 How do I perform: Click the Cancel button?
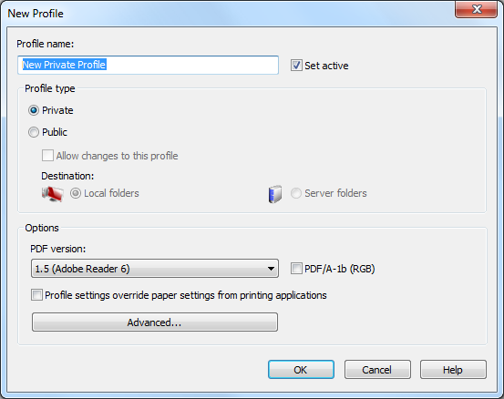[377, 370]
